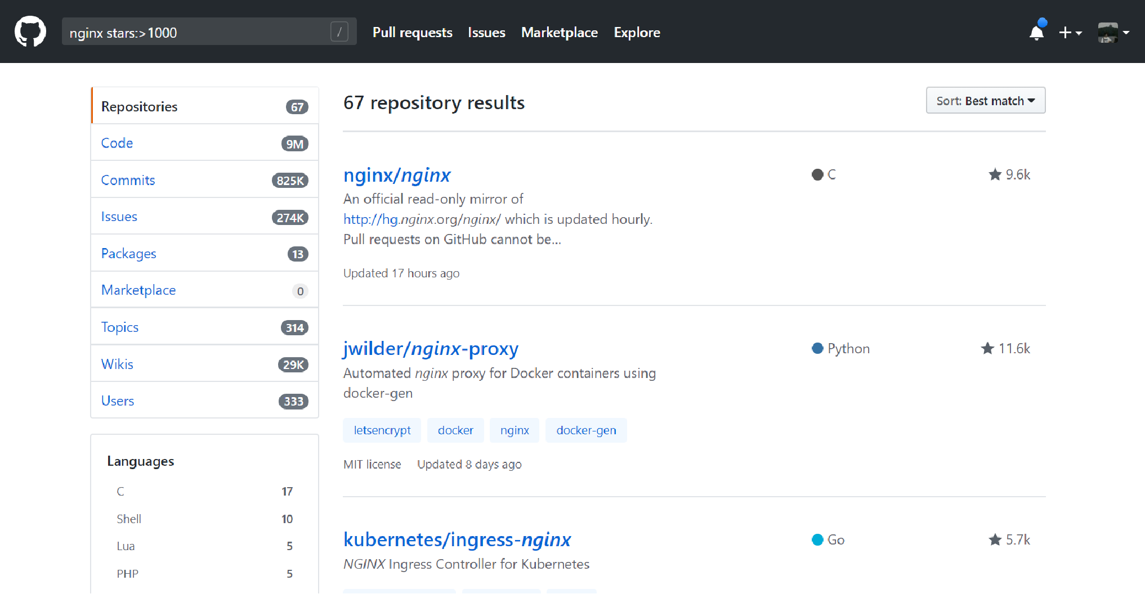Viewport: 1145px width, 594px height.
Task: Open the notifications bell
Action: [1036, 33]
